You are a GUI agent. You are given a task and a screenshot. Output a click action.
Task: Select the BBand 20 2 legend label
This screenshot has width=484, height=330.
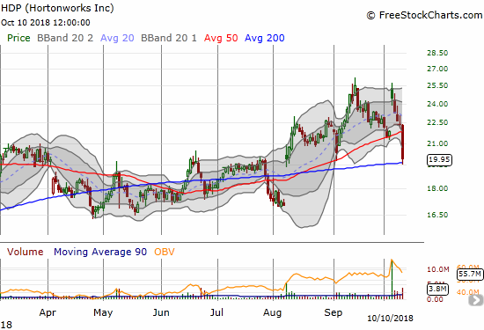pyautogui.click(x=65, y=38)
